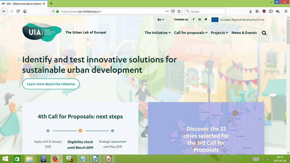This screenshot has height=163, width=290.
Task: Save page to Pocket icon
Action: 173,11
